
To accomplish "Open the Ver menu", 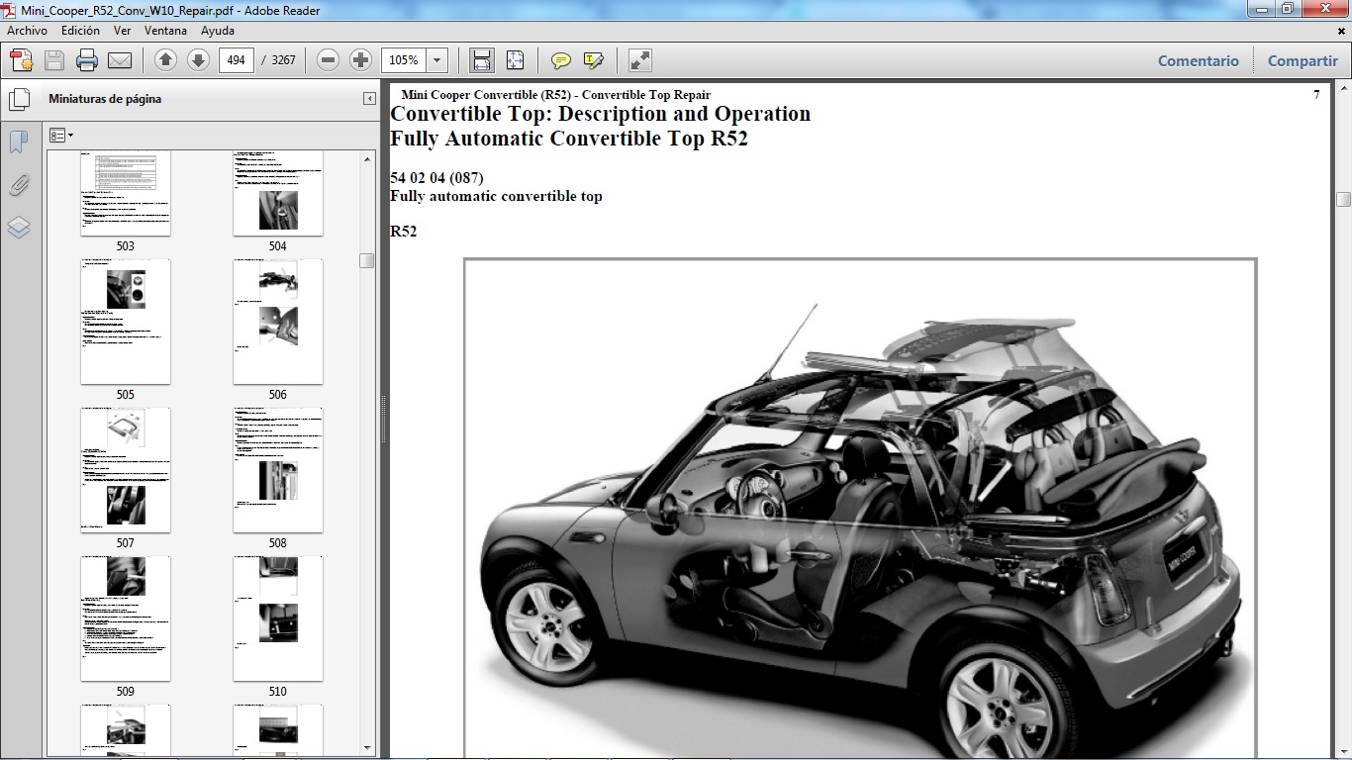I will (x=123, y=31).
